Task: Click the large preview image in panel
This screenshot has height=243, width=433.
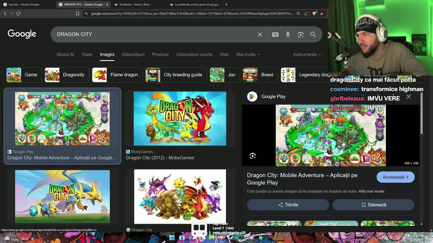Action: pos(331,135)
